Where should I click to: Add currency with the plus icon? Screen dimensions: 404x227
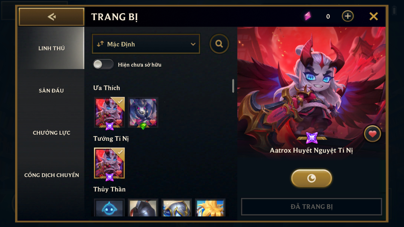coord(348,16)
